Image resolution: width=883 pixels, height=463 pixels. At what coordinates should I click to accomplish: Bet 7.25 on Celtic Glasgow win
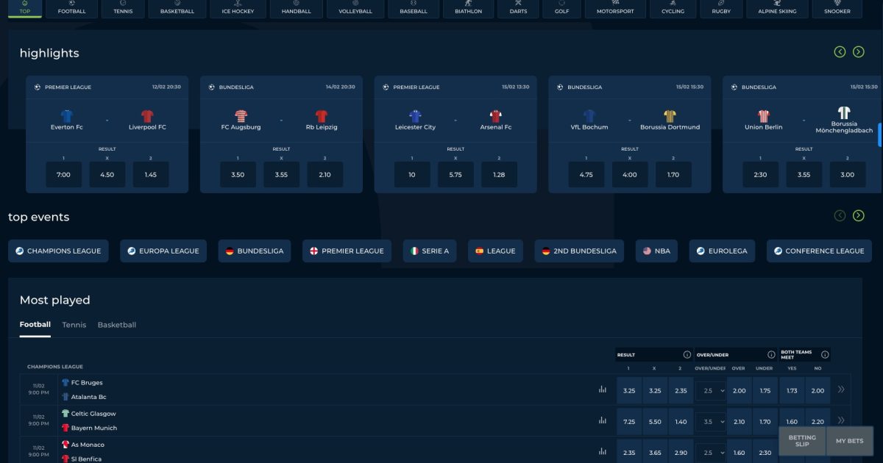pyautogui.click(x=629, y=422)
